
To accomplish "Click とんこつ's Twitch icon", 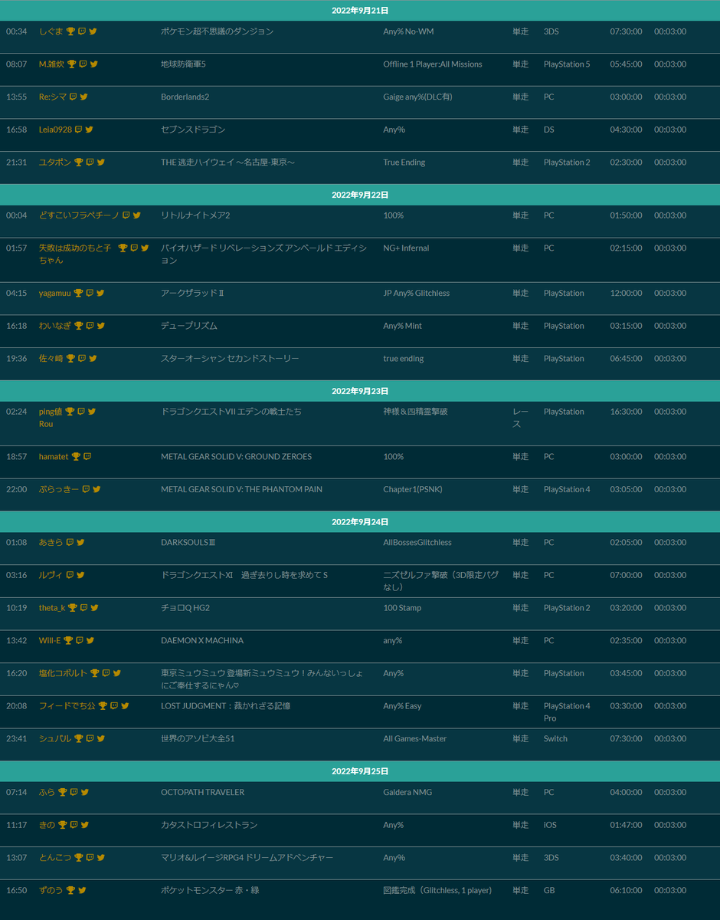I will coord(90,858).
